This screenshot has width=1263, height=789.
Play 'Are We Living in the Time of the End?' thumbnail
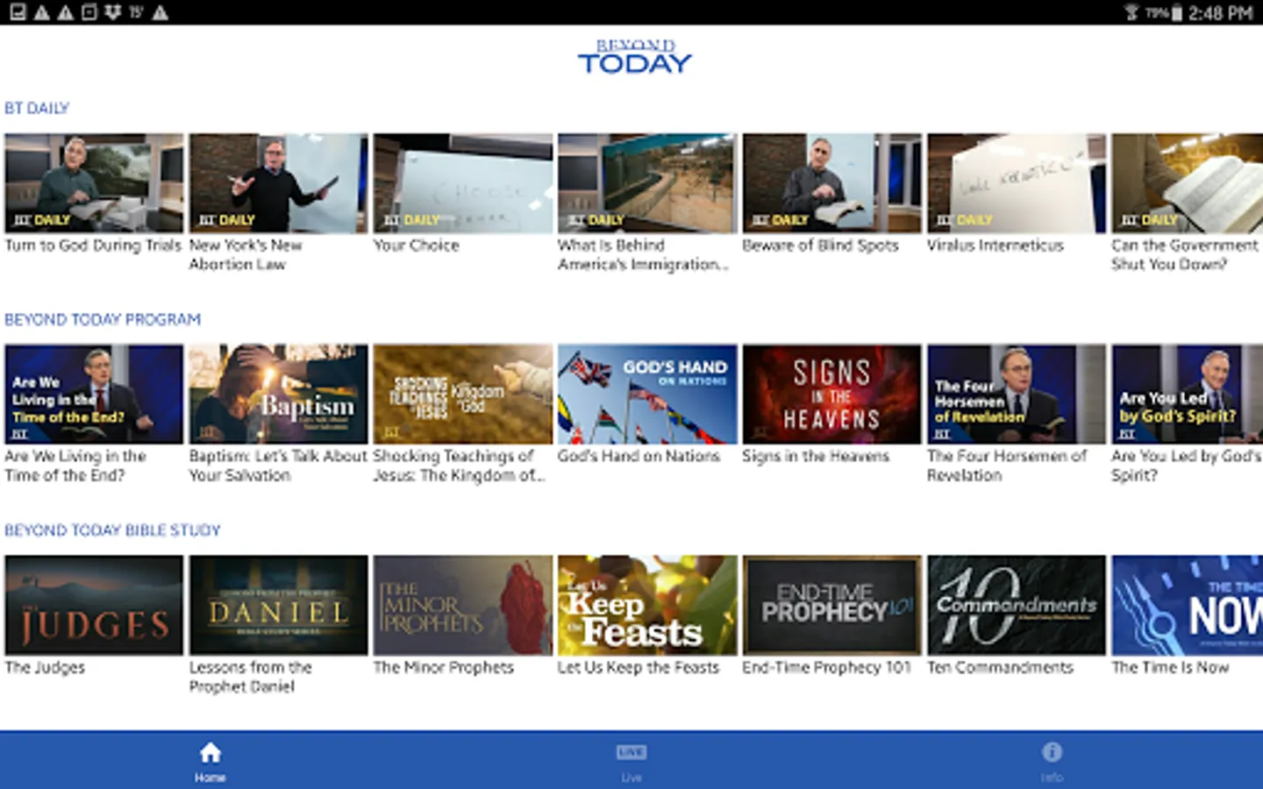(x=94, y=394)
